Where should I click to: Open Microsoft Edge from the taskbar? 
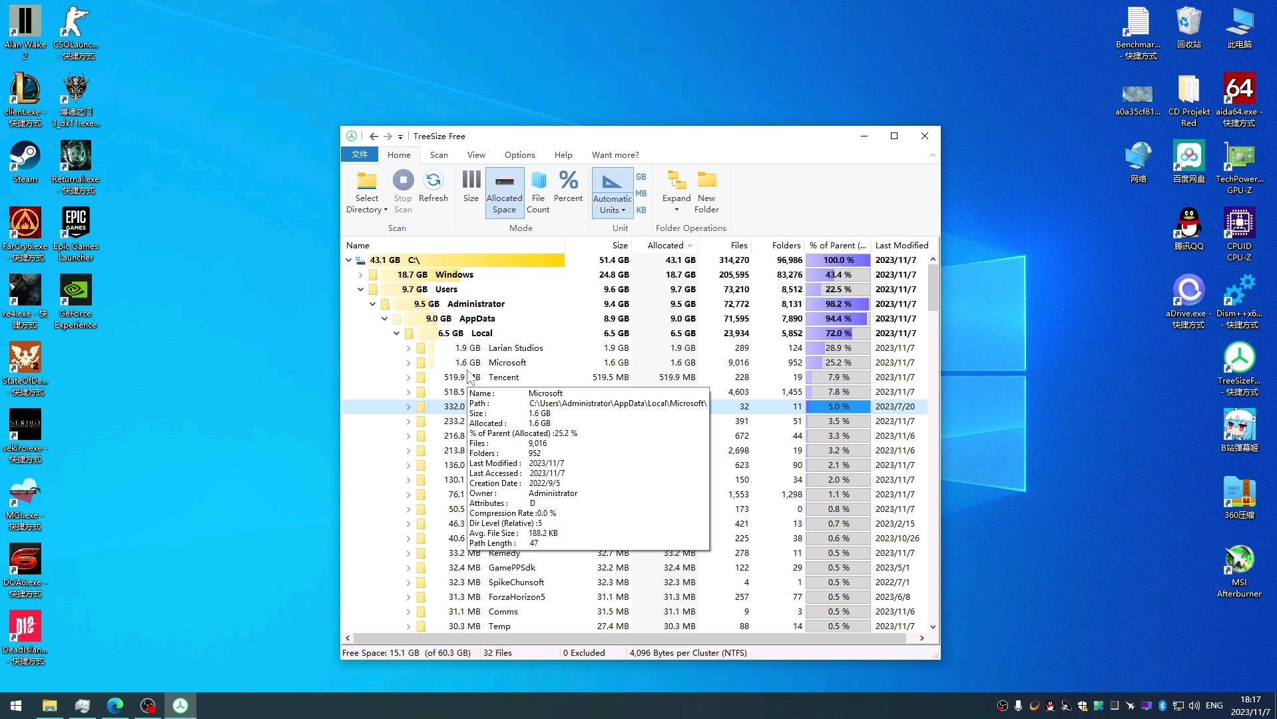pos(115,706)
